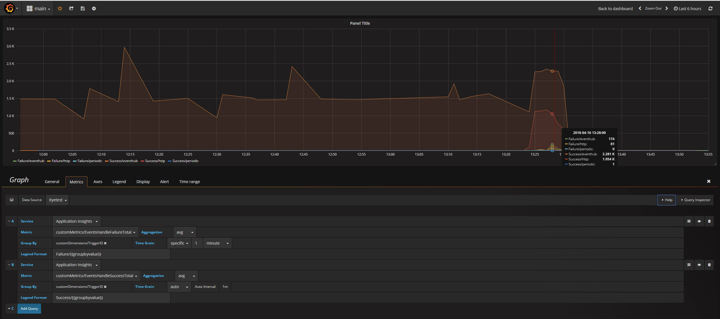The width and height of the screenshot is (720, 319).
Task: Click the data source database icon
Action: point(12,200)
